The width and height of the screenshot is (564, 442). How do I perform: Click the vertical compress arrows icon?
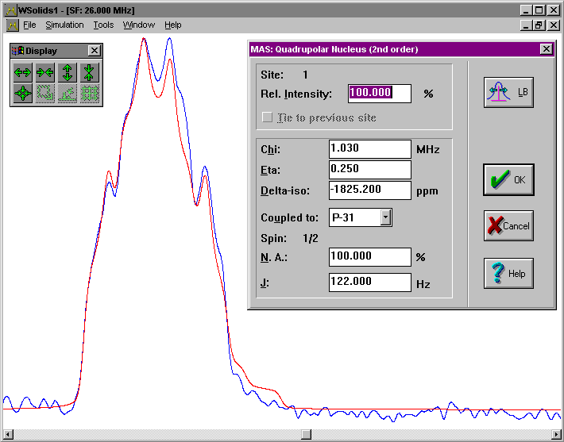90,72
